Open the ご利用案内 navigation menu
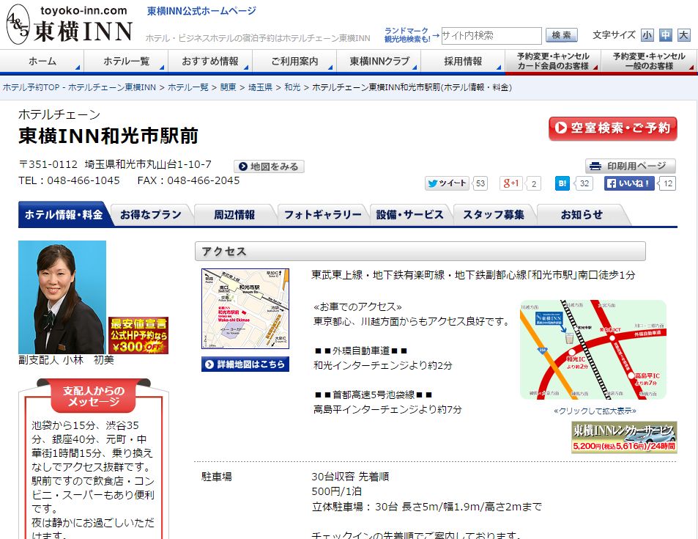The image size is (698, 539). [x=294, y=62]
